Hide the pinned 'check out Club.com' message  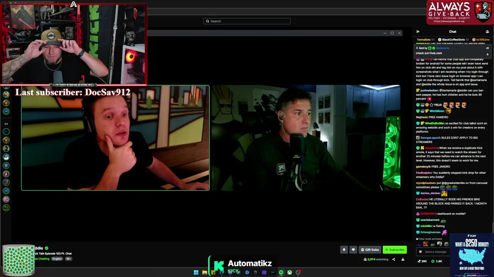coord(487,48)
